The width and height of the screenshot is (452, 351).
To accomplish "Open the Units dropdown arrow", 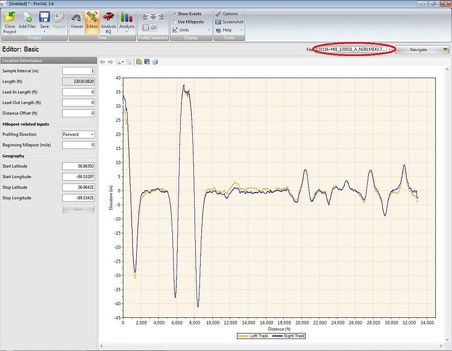I will pos(209,30).
